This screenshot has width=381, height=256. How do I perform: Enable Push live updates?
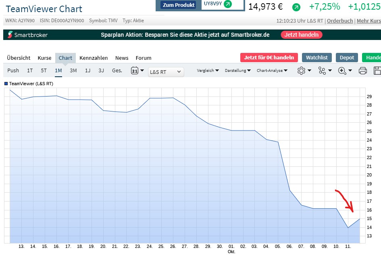13,71
